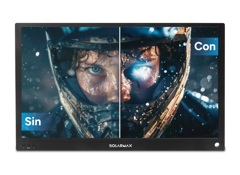Select the "Con" label
The height and width of the screenshot is (175, 240).
point(205,46)
